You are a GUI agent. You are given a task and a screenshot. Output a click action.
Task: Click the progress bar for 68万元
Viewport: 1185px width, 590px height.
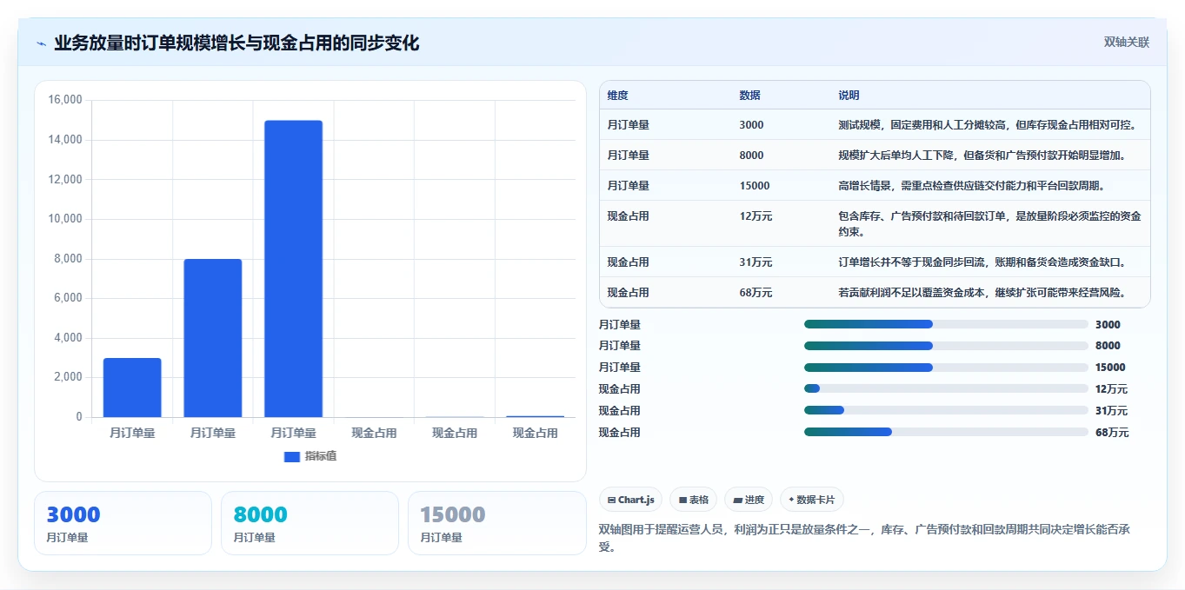946,433
